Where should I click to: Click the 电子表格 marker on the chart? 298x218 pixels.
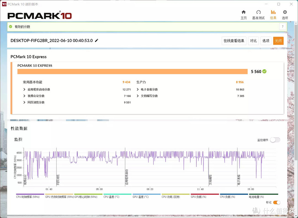(x=239, y=180)
